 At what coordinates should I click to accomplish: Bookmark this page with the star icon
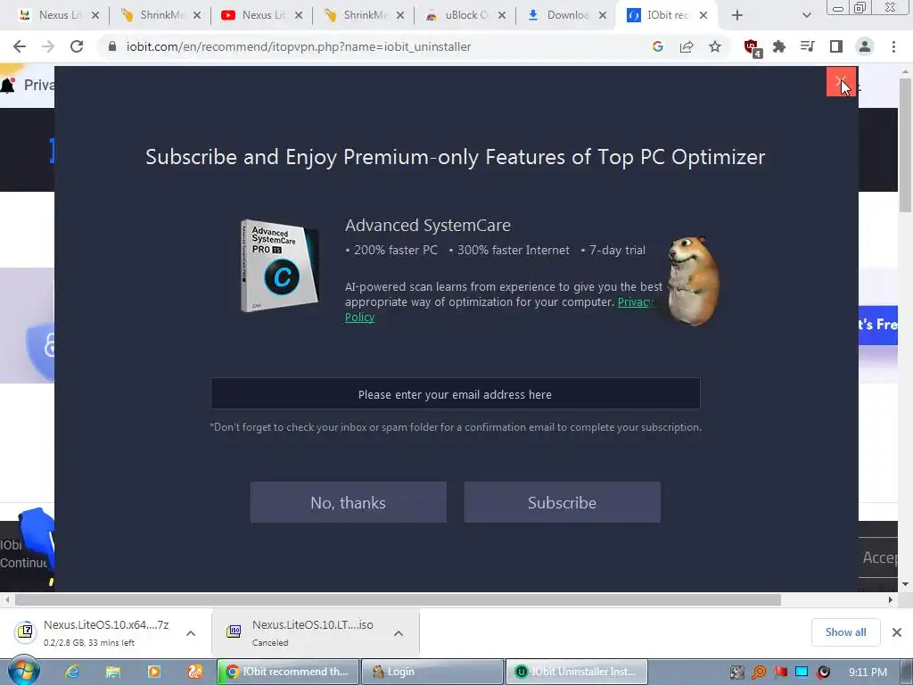pyautogui.click(x=715, y=46)
